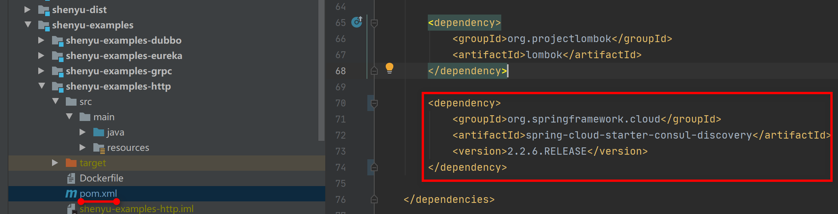Toggle the fold marker on line 74
838x214 pixels.
374,167
